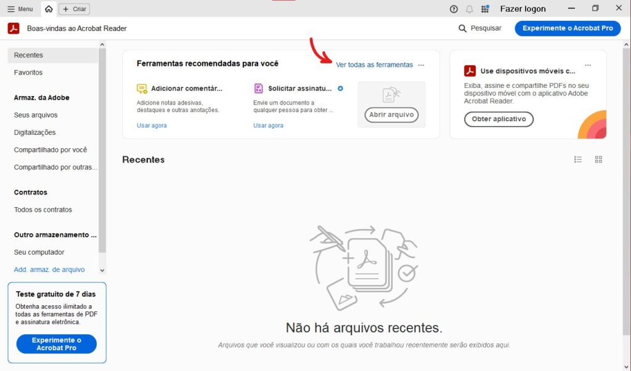Viewport: 631px width, 371px height.
Task: Click the blue badge beside Solicitar assinatura
Action: pos(340,89)
